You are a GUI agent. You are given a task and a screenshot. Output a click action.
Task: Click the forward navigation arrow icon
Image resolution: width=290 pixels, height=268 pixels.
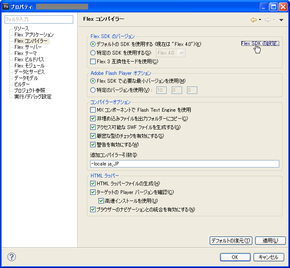pos(268,19)
